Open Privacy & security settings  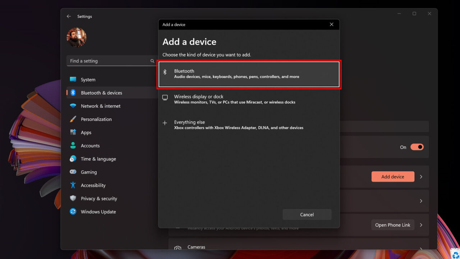(x=99, y=198)
